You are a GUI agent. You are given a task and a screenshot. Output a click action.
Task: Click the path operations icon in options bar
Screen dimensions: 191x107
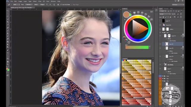[47, 5]
